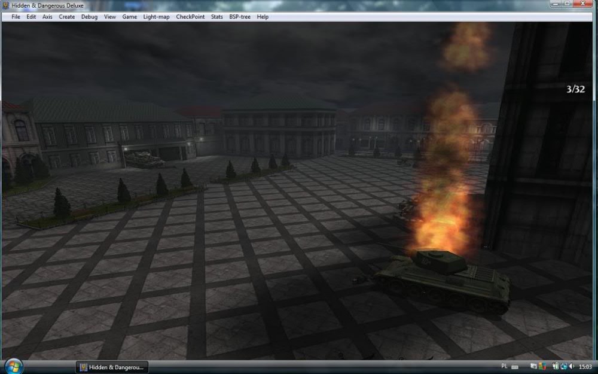Open the Edit menu
This screenshot has height=374, width=598.
[31, 17]
